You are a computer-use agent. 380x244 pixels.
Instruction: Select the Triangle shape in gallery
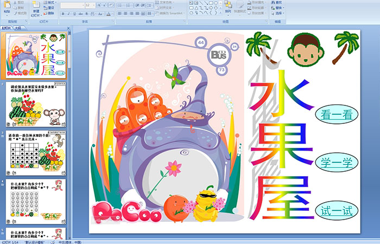[x=196, y=8]
